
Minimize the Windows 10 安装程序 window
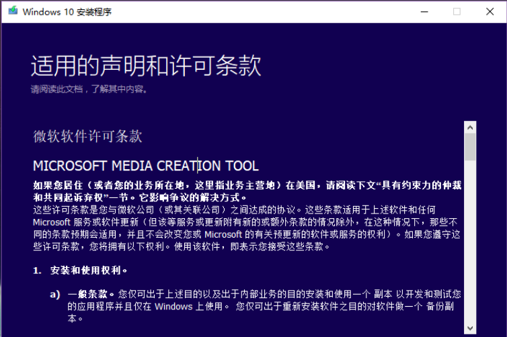pyautogui.click(x=424, y=11)
